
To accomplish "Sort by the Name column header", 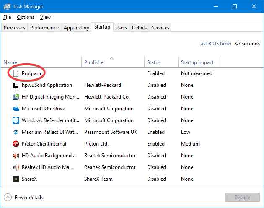I will [x=41, y=62].
